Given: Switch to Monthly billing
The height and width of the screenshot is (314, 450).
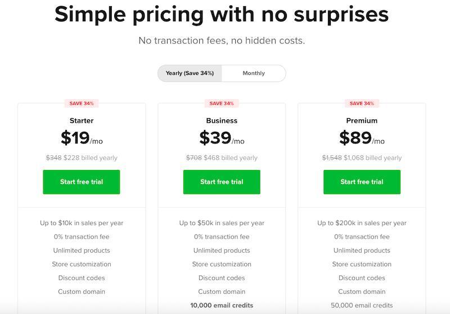Looking at the screenshot, I should tap(254, 73).
